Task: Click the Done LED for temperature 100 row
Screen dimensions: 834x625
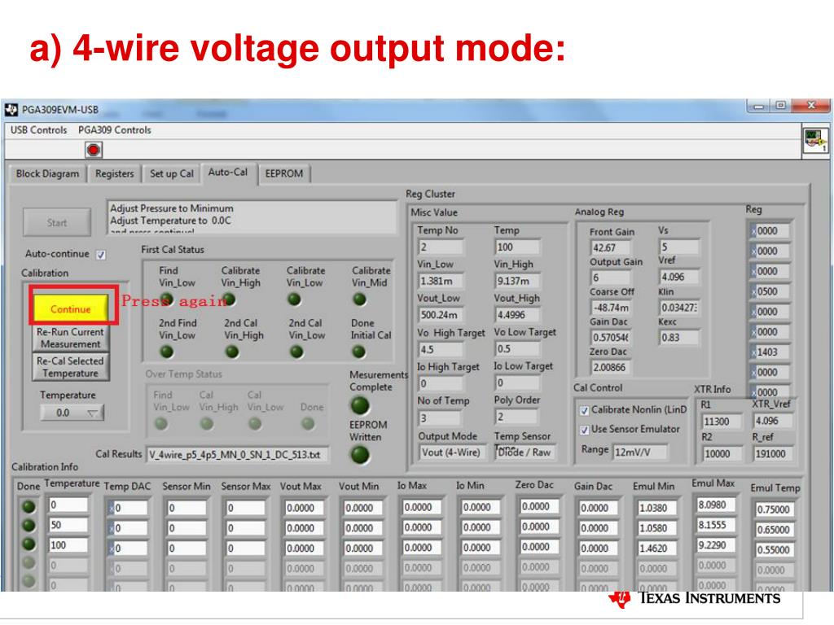Action: coord(29,544)
